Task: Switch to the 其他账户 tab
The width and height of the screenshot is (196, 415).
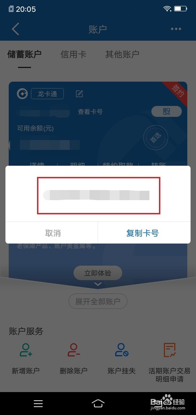Action: [122, 54]
